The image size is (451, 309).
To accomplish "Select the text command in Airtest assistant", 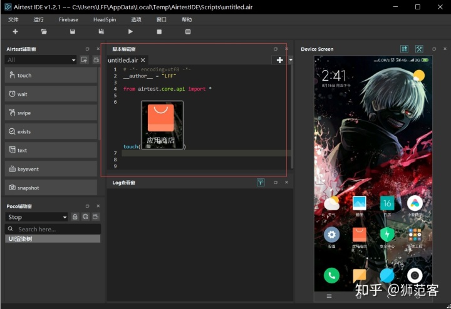I will 51,150.
